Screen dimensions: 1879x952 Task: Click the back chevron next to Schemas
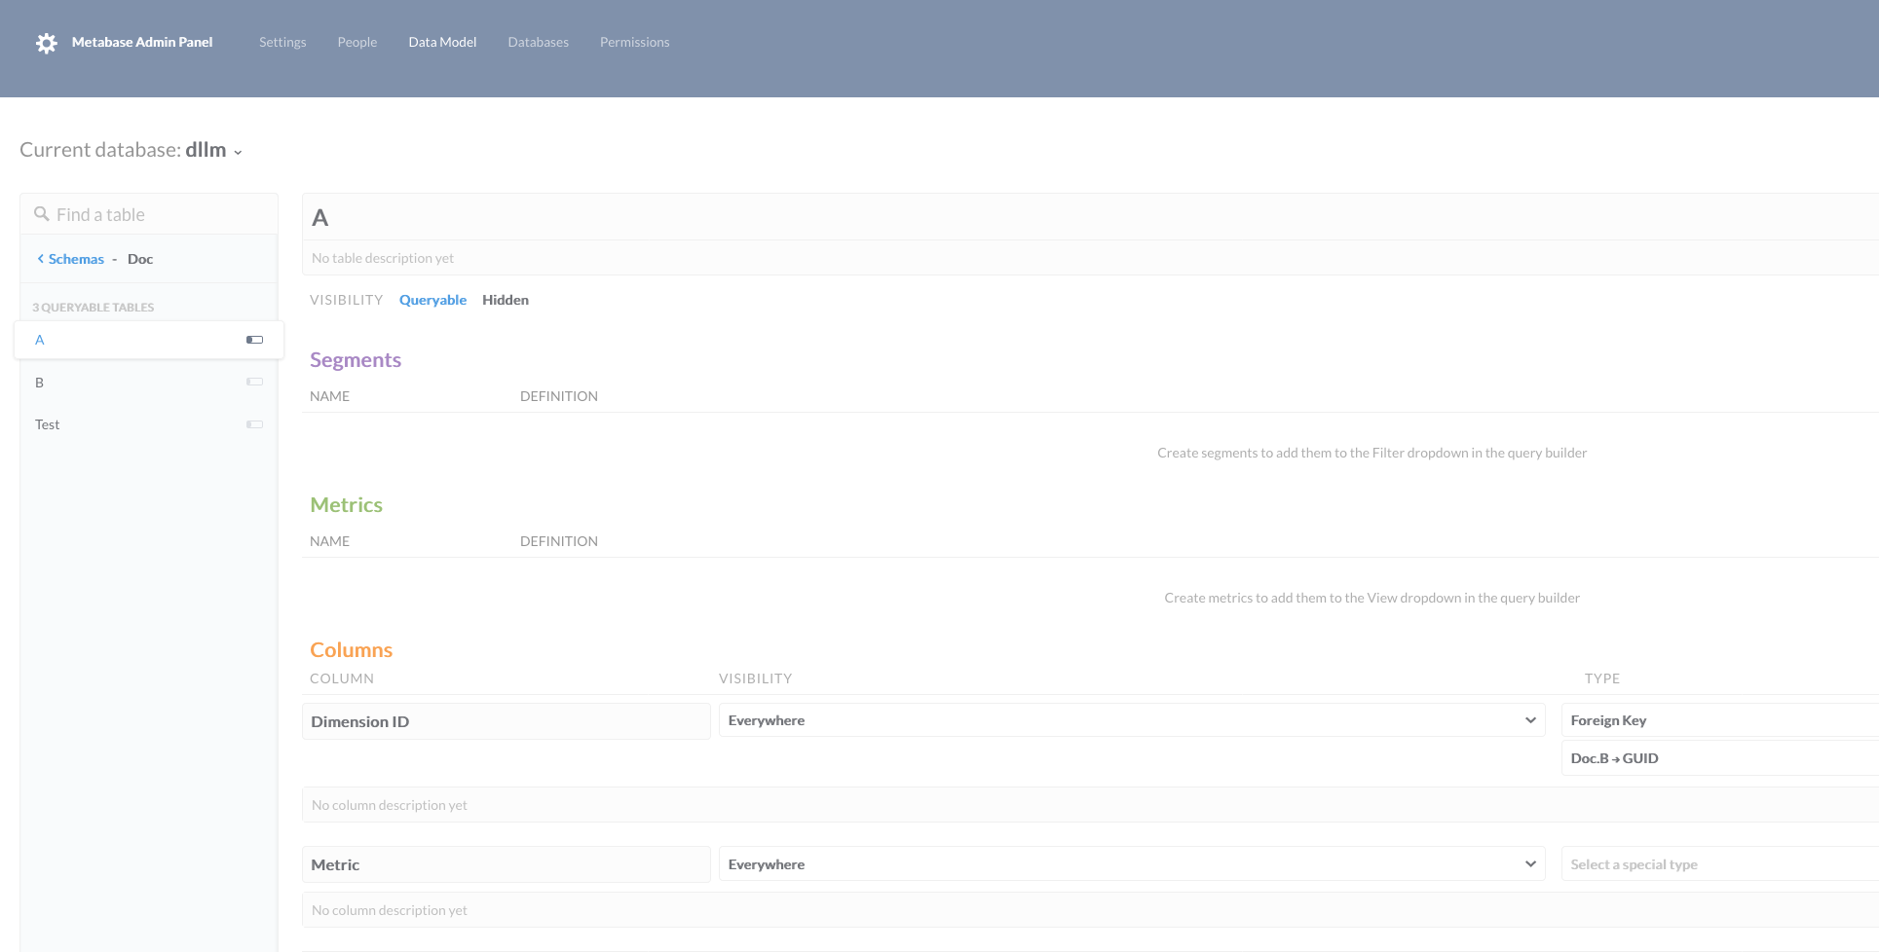(39, 258)
